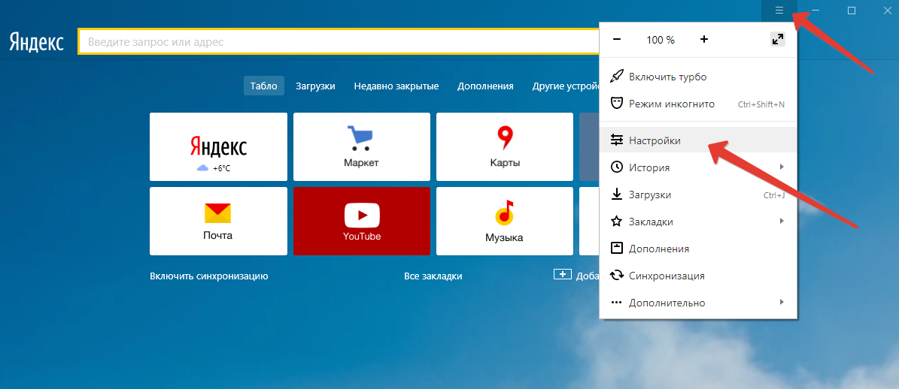The width and height of the screenshot is (899, 389).
Task: Open Настройки from the menu
Action: [697, 140]
